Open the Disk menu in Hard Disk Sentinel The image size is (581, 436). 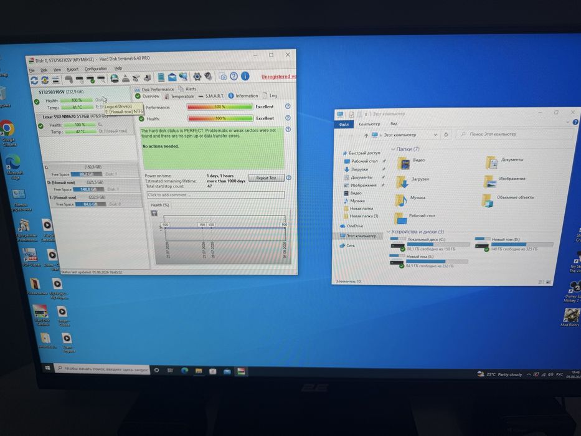click(44, 70)
